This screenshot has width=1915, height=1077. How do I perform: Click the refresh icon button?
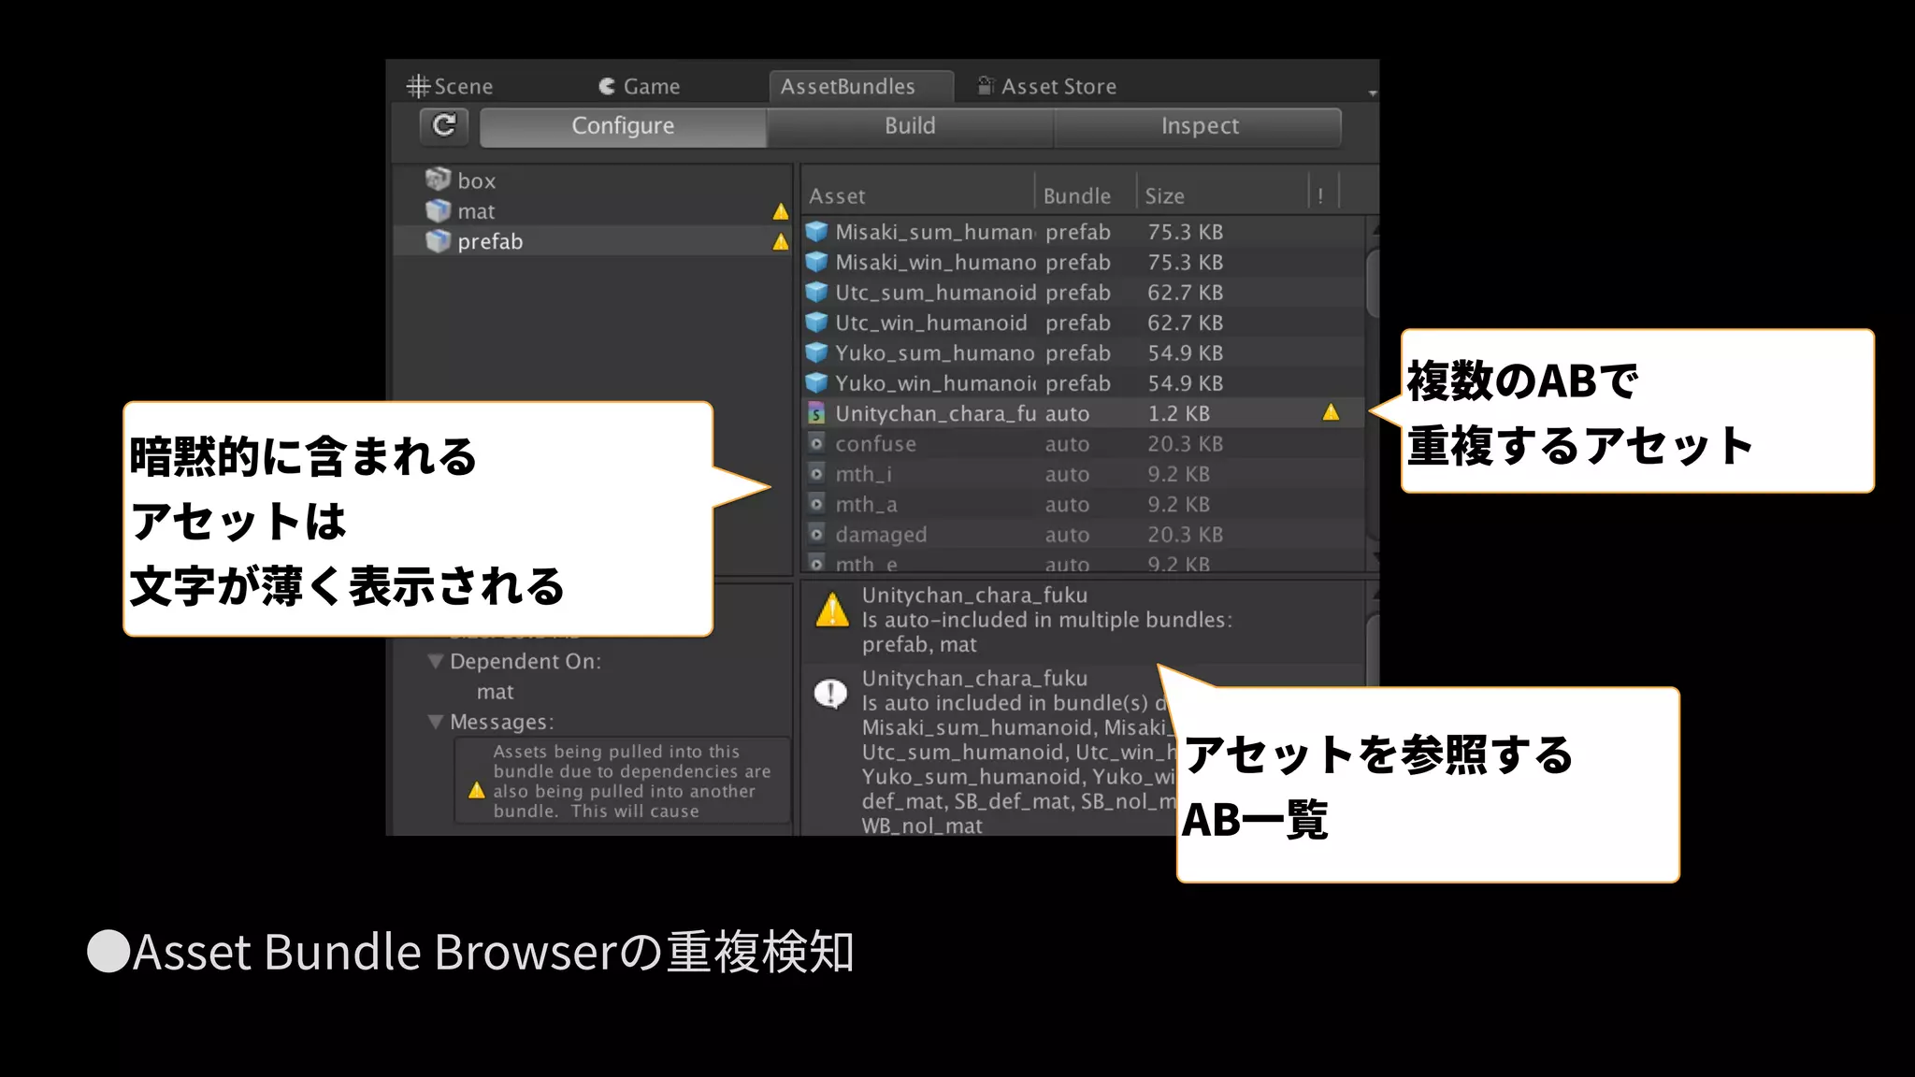(444, 125)
